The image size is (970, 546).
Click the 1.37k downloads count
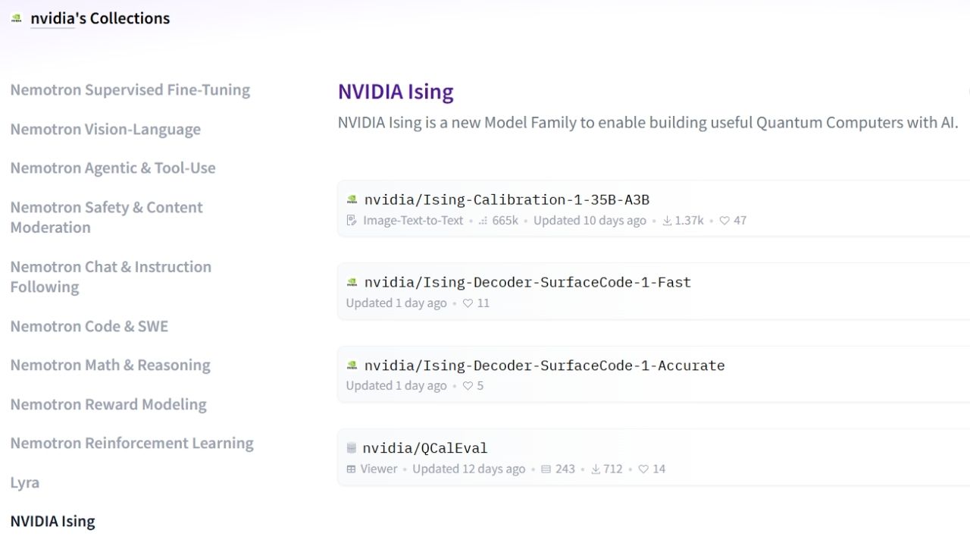click(x=690, y=221)
